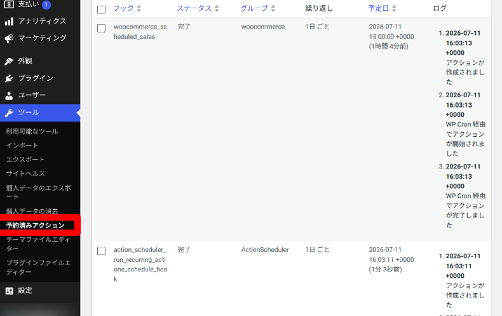Click the ツール wrench icon

point(9,113)
